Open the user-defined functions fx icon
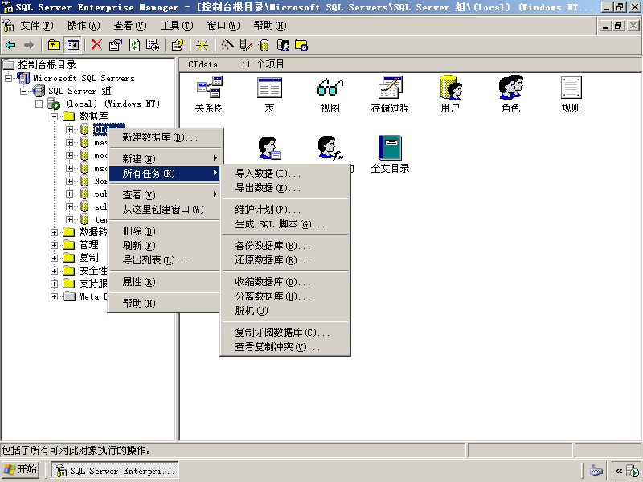The image size is (643, 482). [330, 148]
